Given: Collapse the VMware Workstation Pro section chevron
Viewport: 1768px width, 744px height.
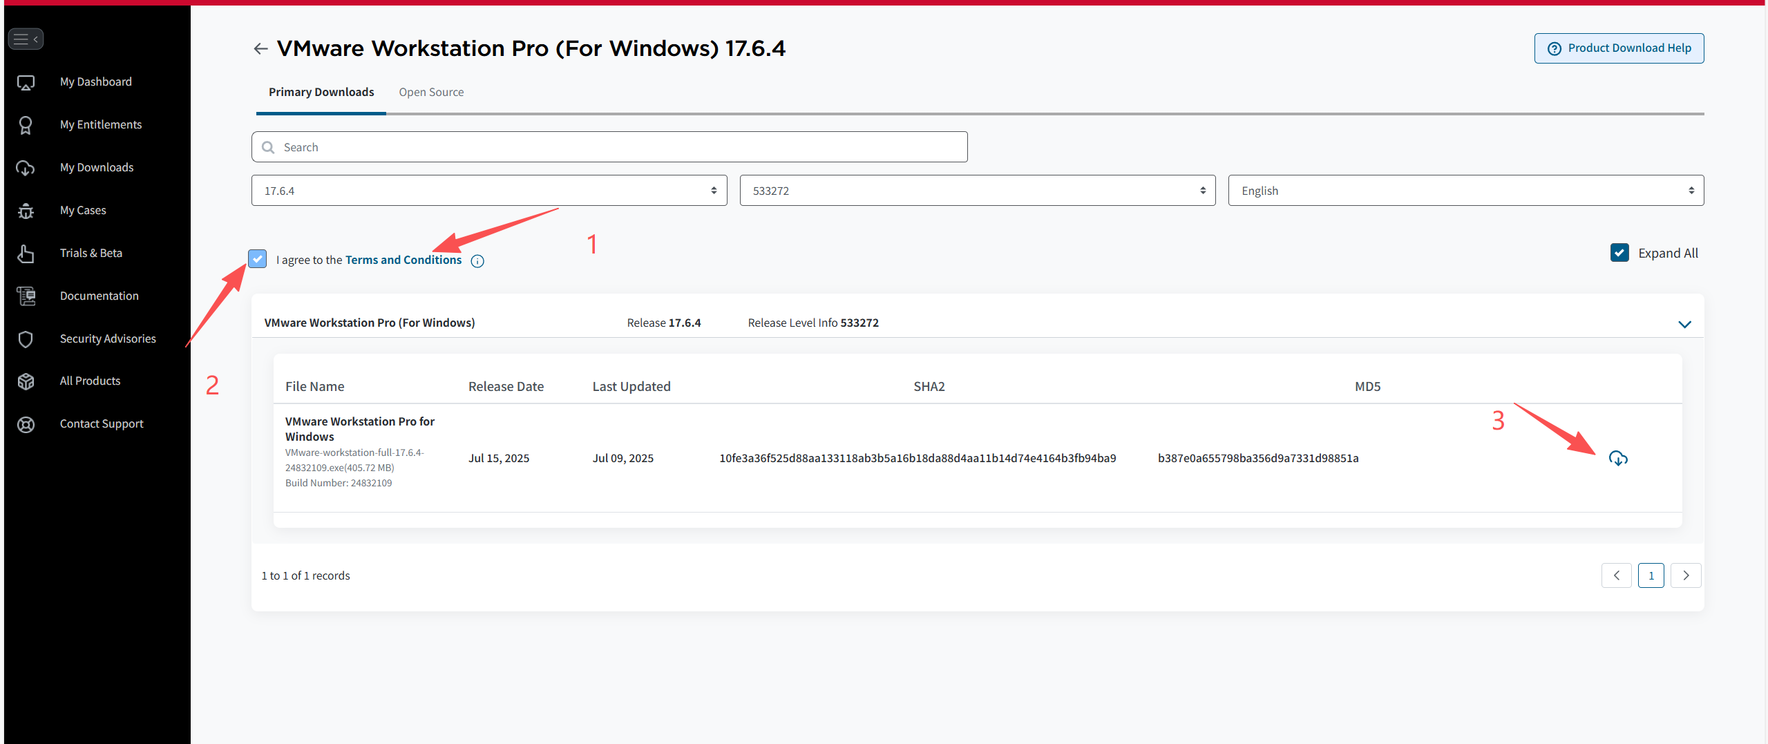Looking at the screenshot, I should click(x=1684, y=324).
